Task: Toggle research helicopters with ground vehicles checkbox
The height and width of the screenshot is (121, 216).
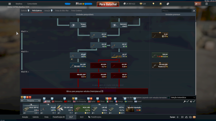Action: (x=169, y=98)
